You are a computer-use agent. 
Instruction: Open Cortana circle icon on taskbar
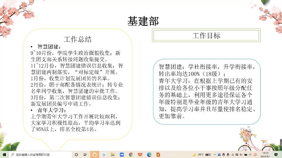[x=76, y=155]
